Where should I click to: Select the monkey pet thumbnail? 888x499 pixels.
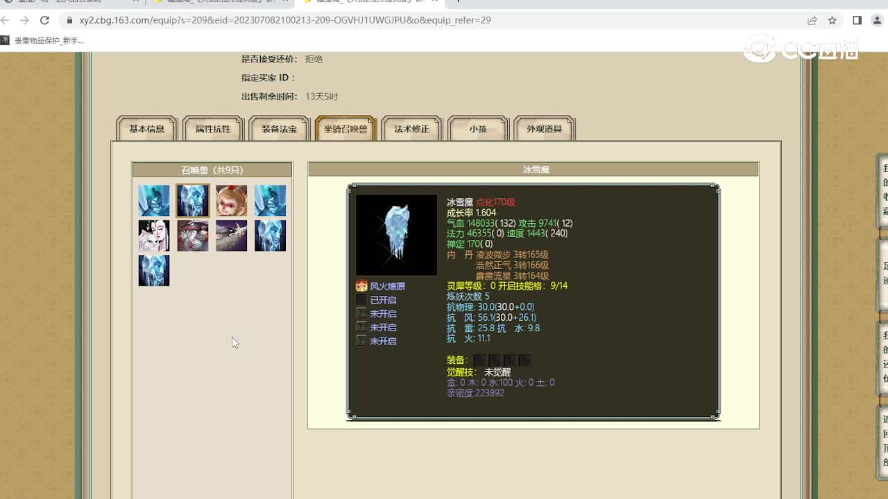pos(232,201)
